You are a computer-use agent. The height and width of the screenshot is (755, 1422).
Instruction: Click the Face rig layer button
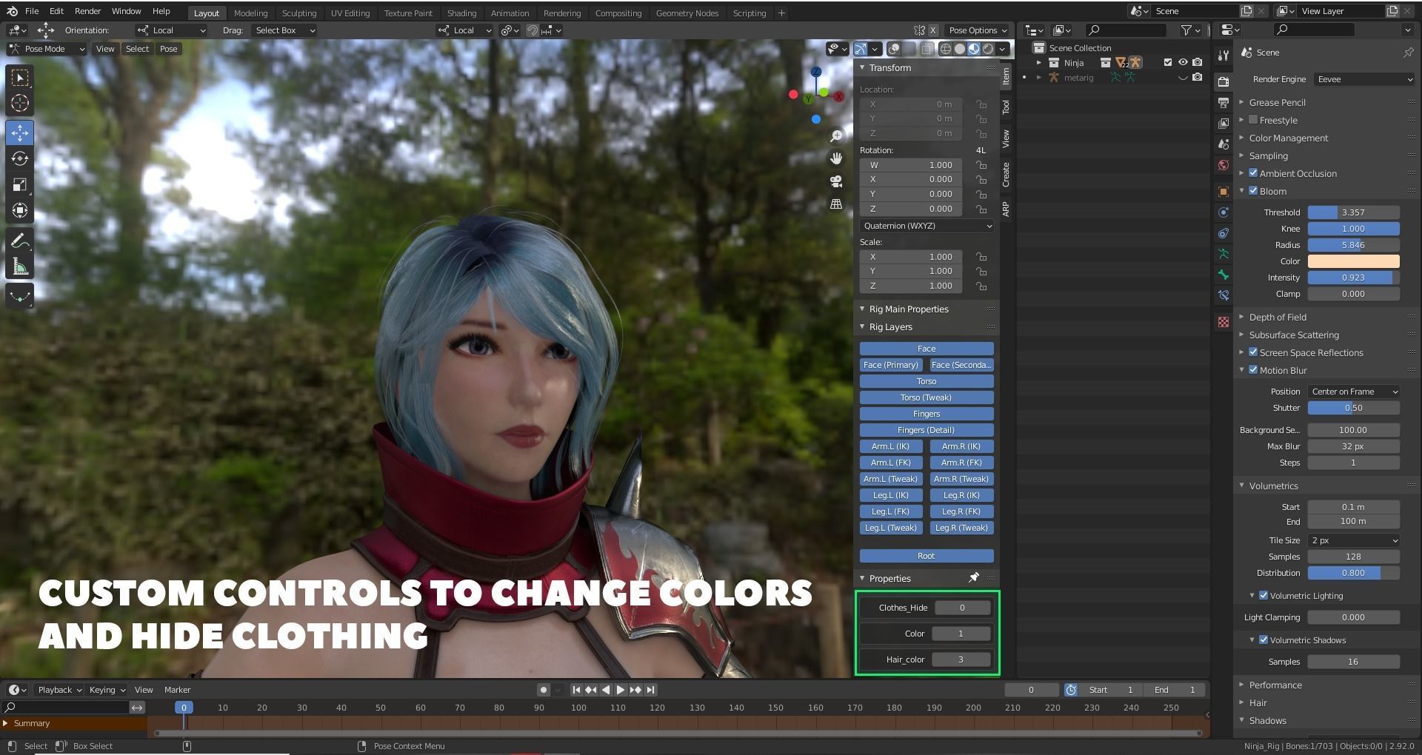point(927,349)
